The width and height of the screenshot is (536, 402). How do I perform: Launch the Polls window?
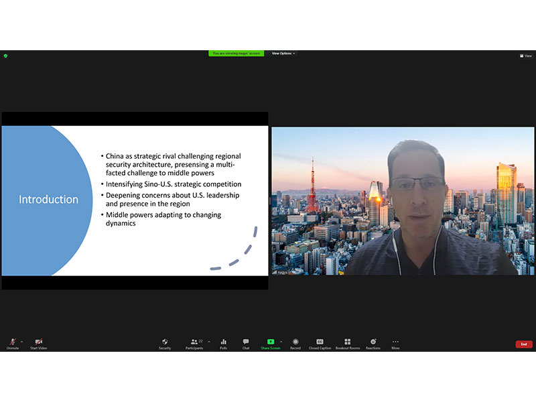pyautogui.click(x=223, y=343)
